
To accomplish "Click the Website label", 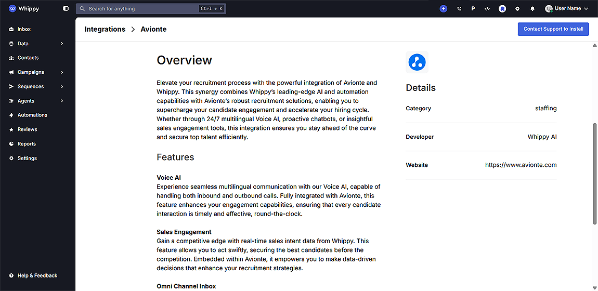I will 417,165.
